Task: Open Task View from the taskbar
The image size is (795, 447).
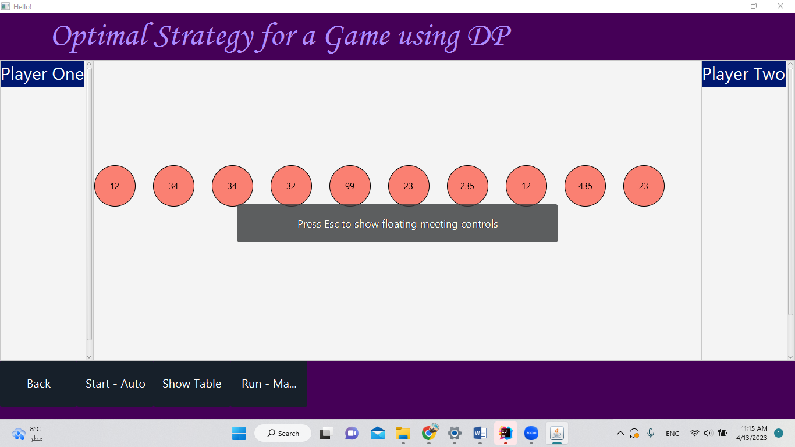Action: (326, 433)
